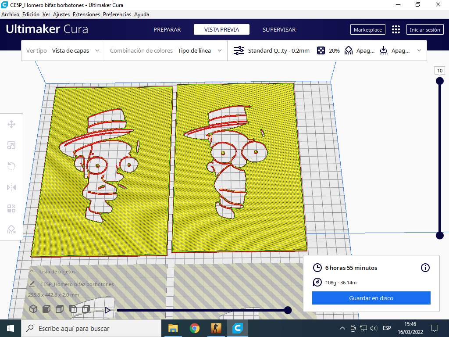This screenshot has height=337, width=449.
Task: Open Chrome from the taskbar
Action: (194, 328)
